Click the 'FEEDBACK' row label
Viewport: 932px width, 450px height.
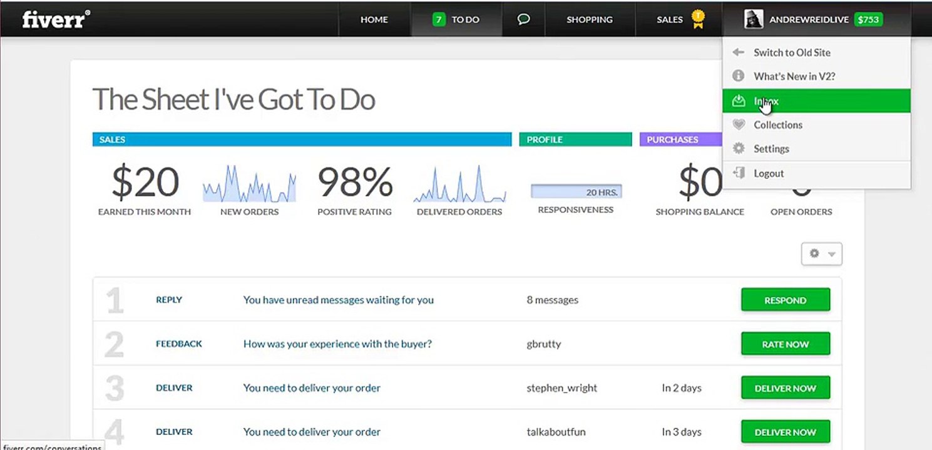[179, 344]
